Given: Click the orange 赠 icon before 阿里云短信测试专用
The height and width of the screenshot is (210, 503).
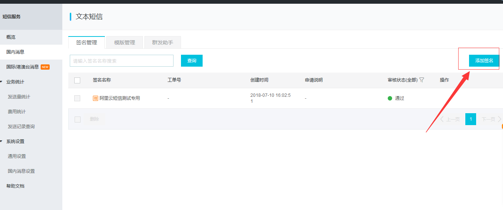Looking at the screenshot, I should [x=96, y=98].
